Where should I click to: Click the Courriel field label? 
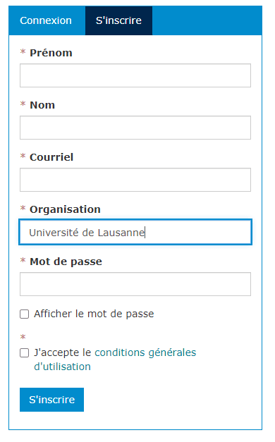pyautogui.click(x=51, y=157)
